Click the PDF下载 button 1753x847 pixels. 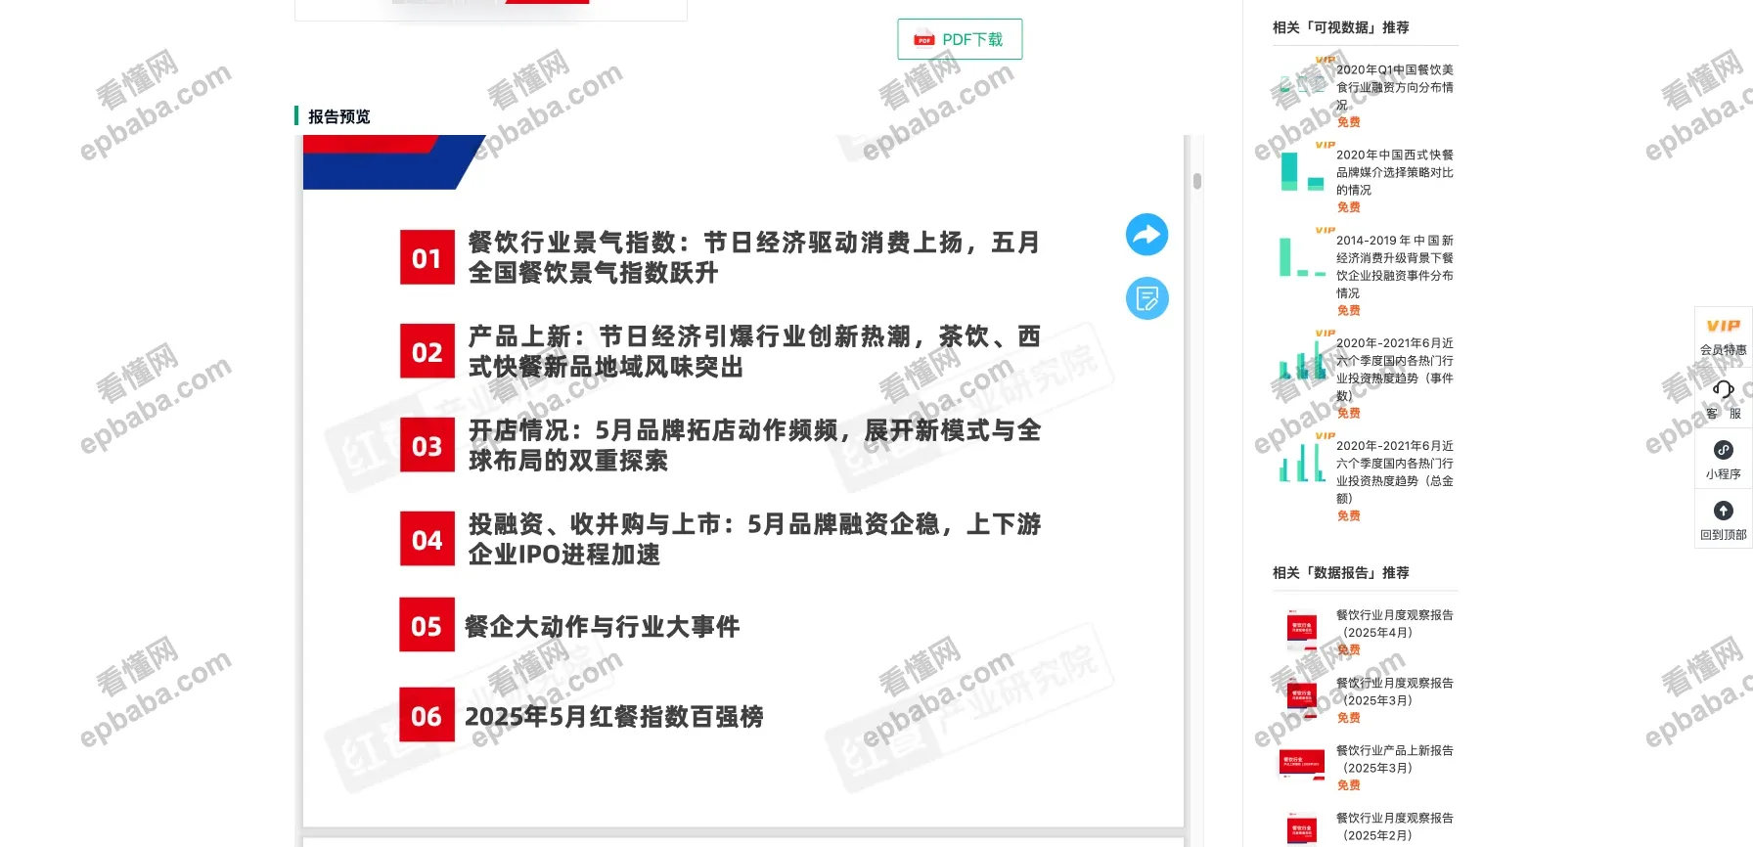[960, 39]
